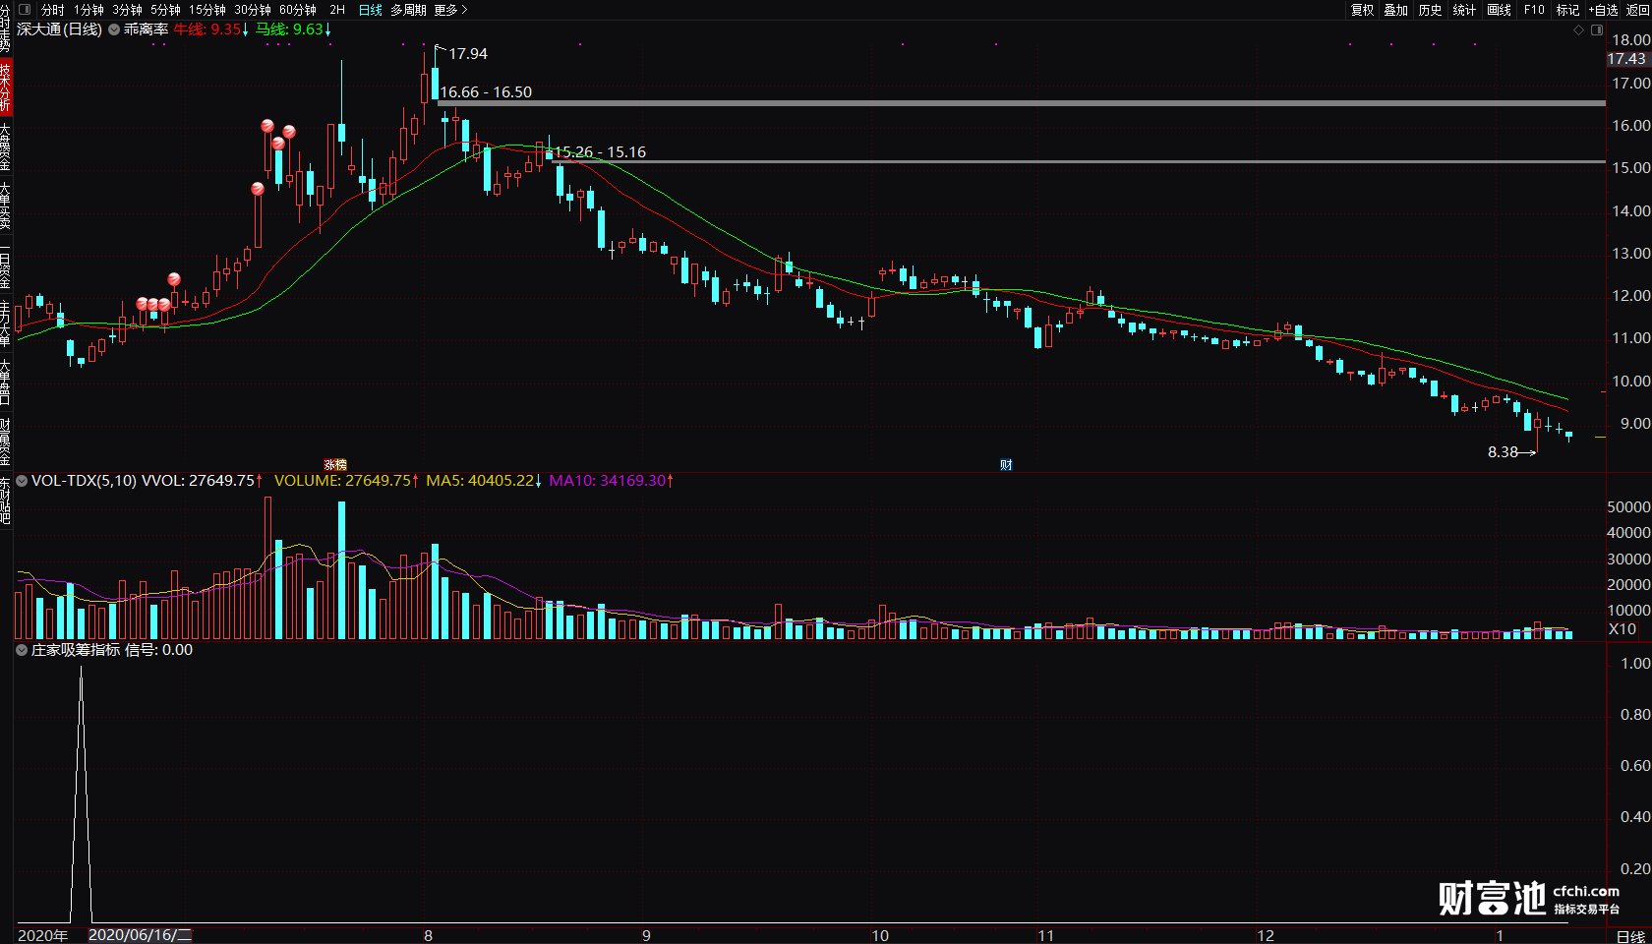Click the 马线: 9.63 value
The height and width of the screenshot is (944, 1652).
coord(289,29)
